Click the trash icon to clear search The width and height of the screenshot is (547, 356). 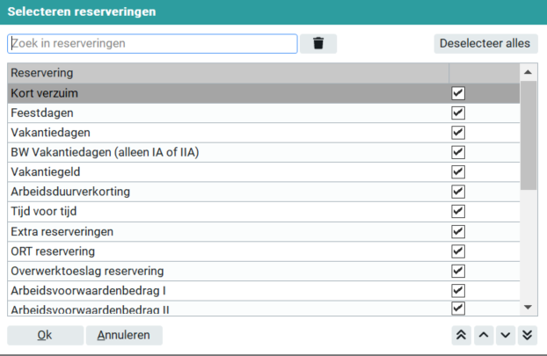click(318, 44)
